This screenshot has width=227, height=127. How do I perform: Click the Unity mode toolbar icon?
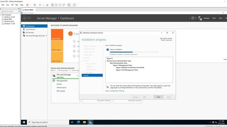[64, 5]
